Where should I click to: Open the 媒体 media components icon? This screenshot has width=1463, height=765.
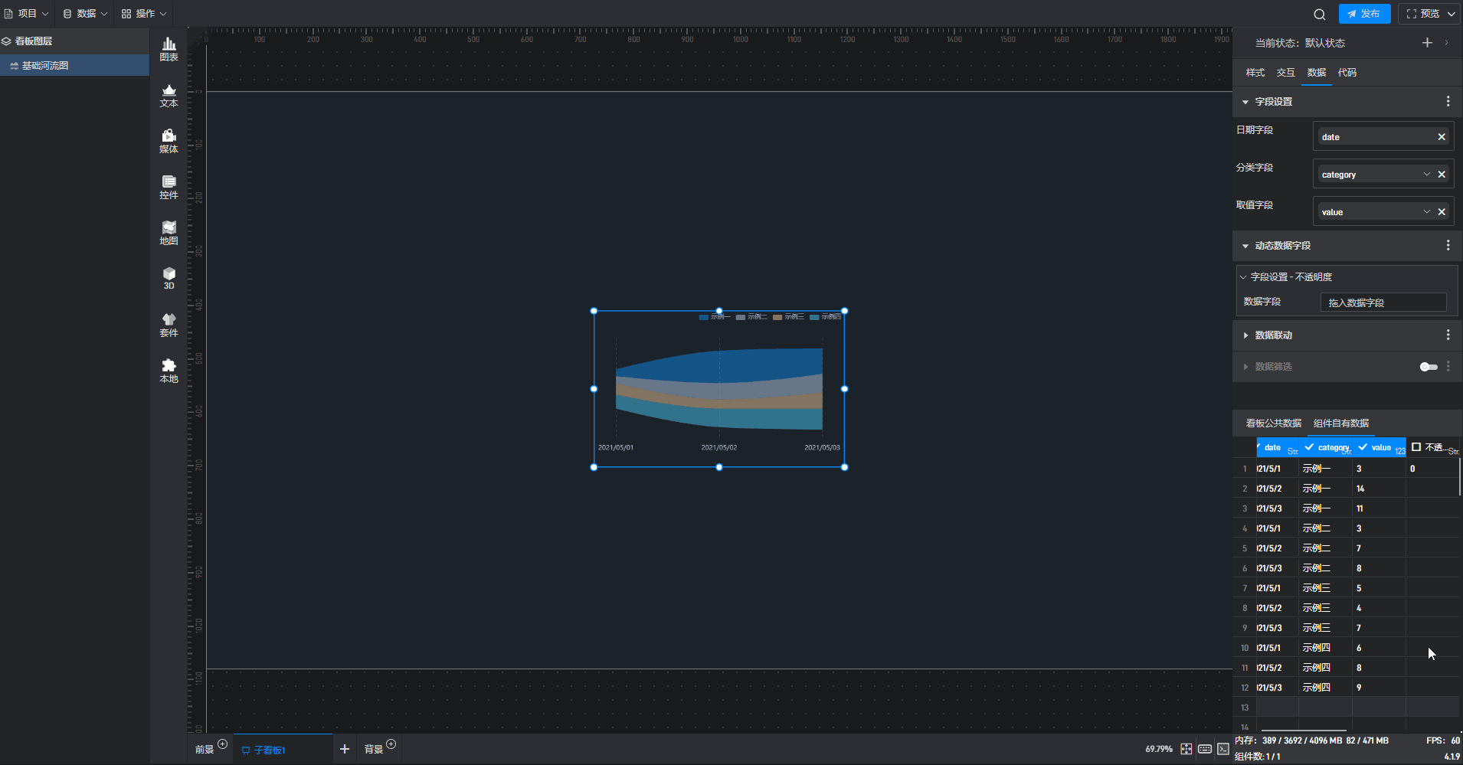tap(169, 141)
